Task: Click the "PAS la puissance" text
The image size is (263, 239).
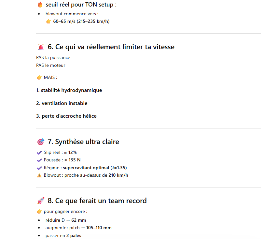Action: coord(53,58)
